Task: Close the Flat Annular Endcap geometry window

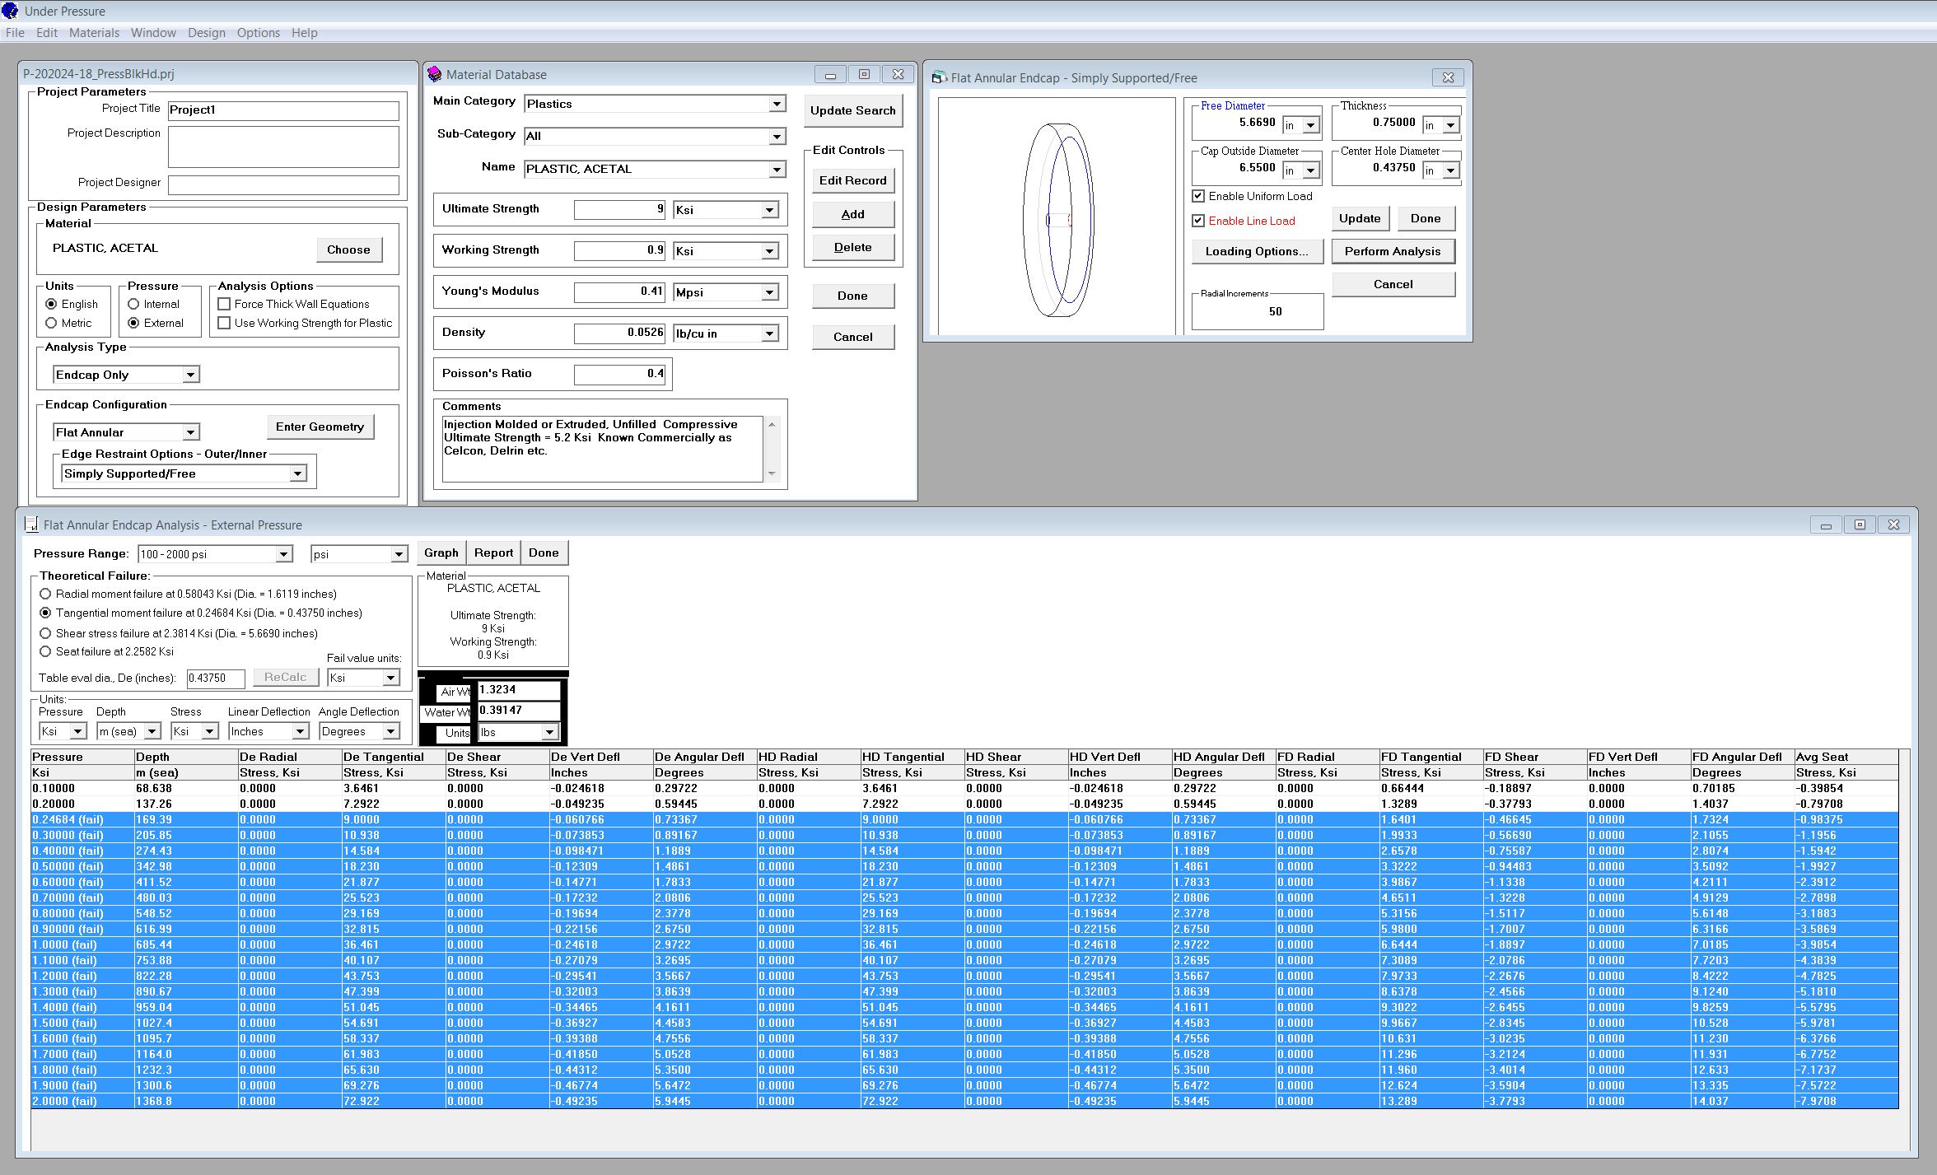Action: tap(1448, 77)
